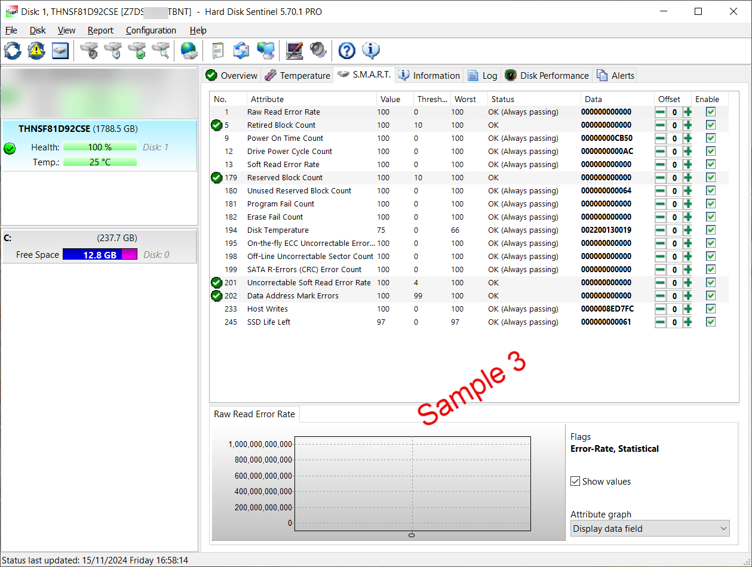
Task: Open the View menu
Action: [66, 30]
